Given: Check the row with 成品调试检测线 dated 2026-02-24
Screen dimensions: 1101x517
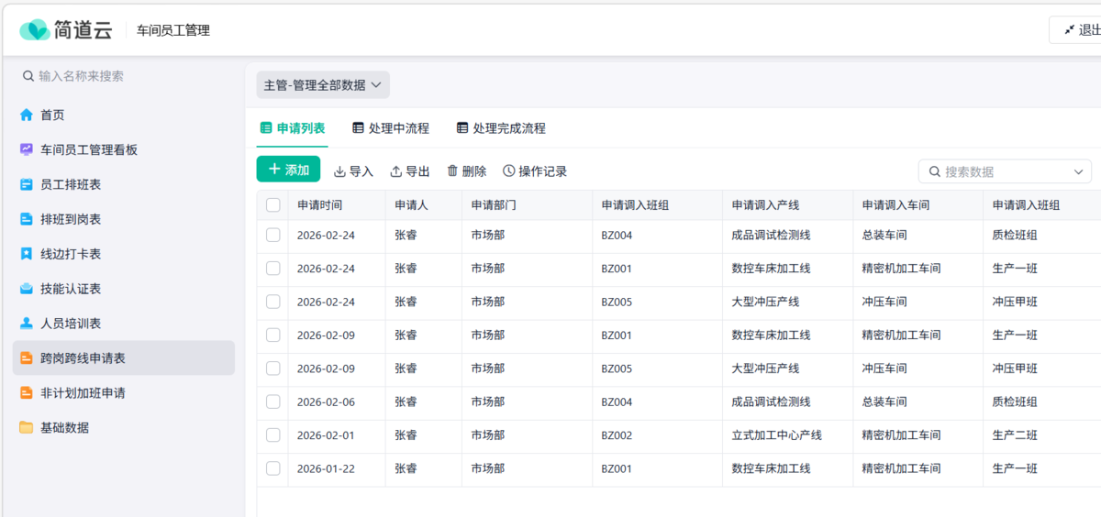Looking at the screenshot, I should (273, 236).
